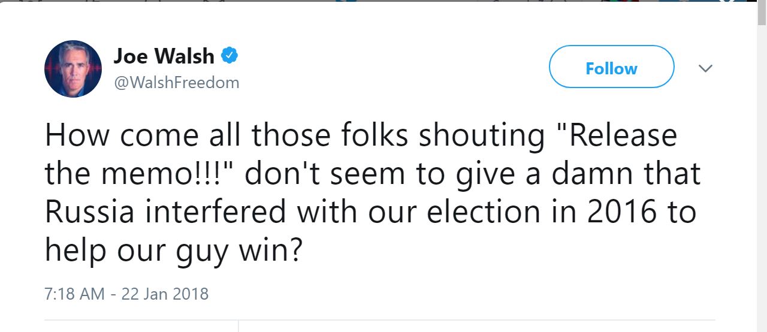Click the vertical scrollbar thumb
Viewport: 767px width, 332px height.
tap(762, 12)
